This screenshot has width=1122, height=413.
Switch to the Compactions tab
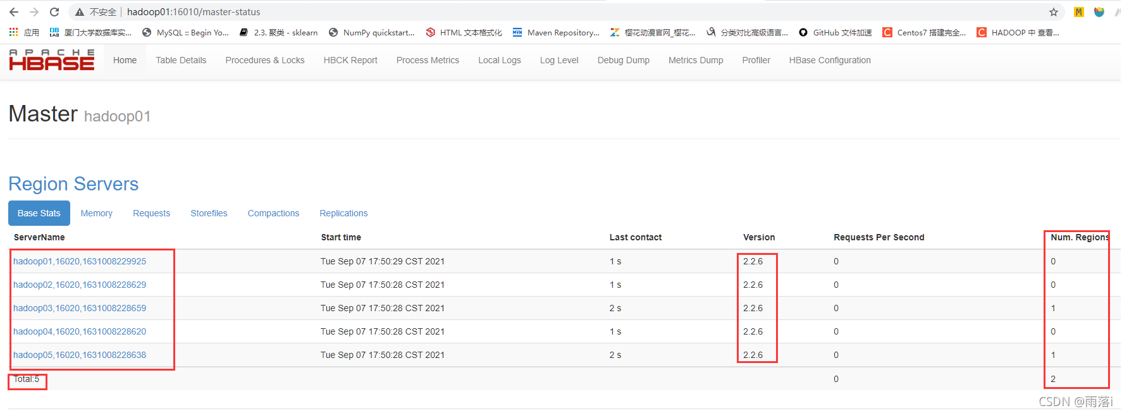coord(273,213)
